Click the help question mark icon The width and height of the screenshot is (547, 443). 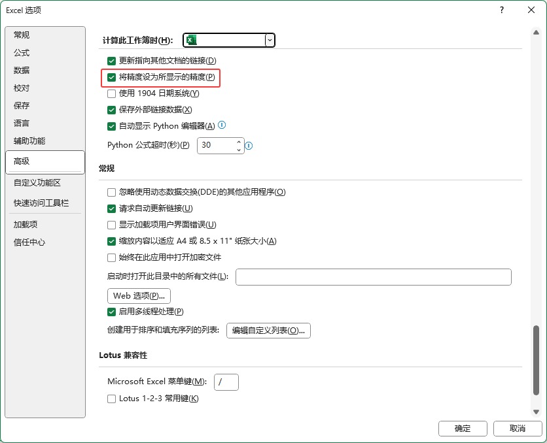pyautogui.click(x=501, y=10)
